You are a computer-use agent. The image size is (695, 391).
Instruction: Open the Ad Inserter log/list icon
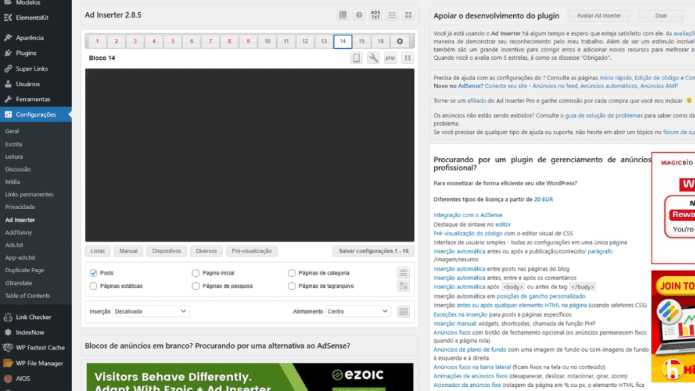[392, 14]
